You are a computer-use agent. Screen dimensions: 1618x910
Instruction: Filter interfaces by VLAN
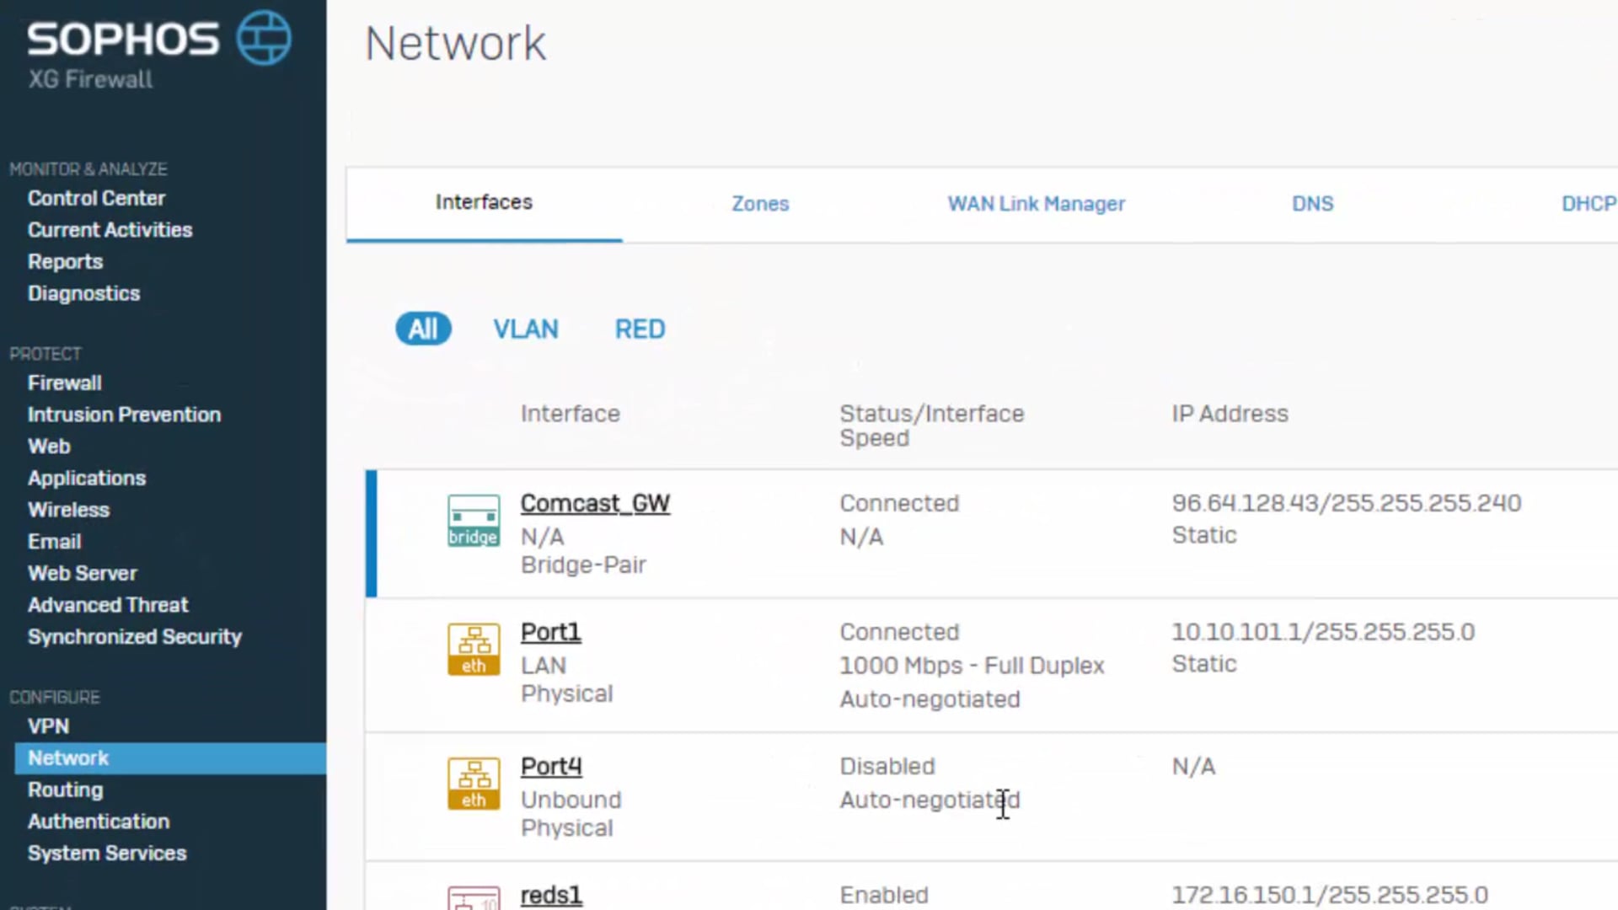526,329
